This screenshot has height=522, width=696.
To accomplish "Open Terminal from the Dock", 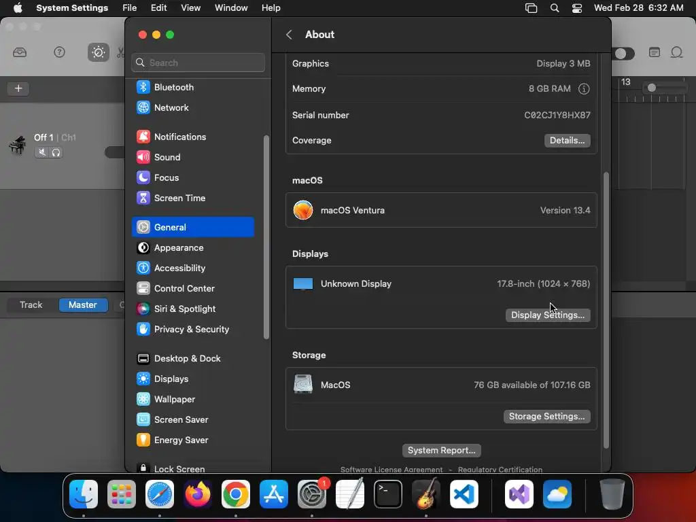I will pos(388,494).
